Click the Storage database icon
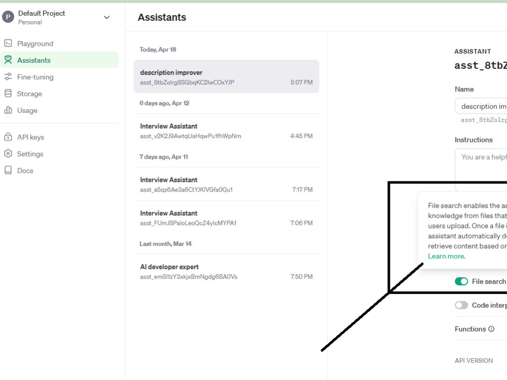The image size is (507, 380). pos(8,93)
